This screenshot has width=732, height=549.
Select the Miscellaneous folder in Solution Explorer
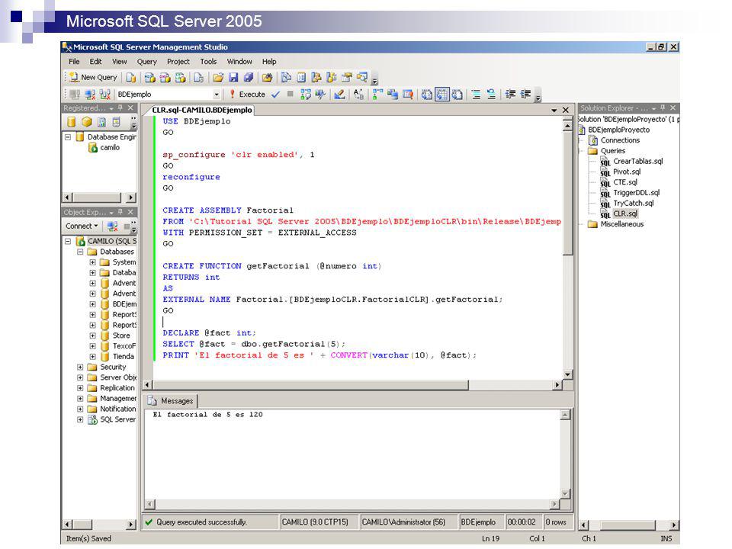[622, 224]
